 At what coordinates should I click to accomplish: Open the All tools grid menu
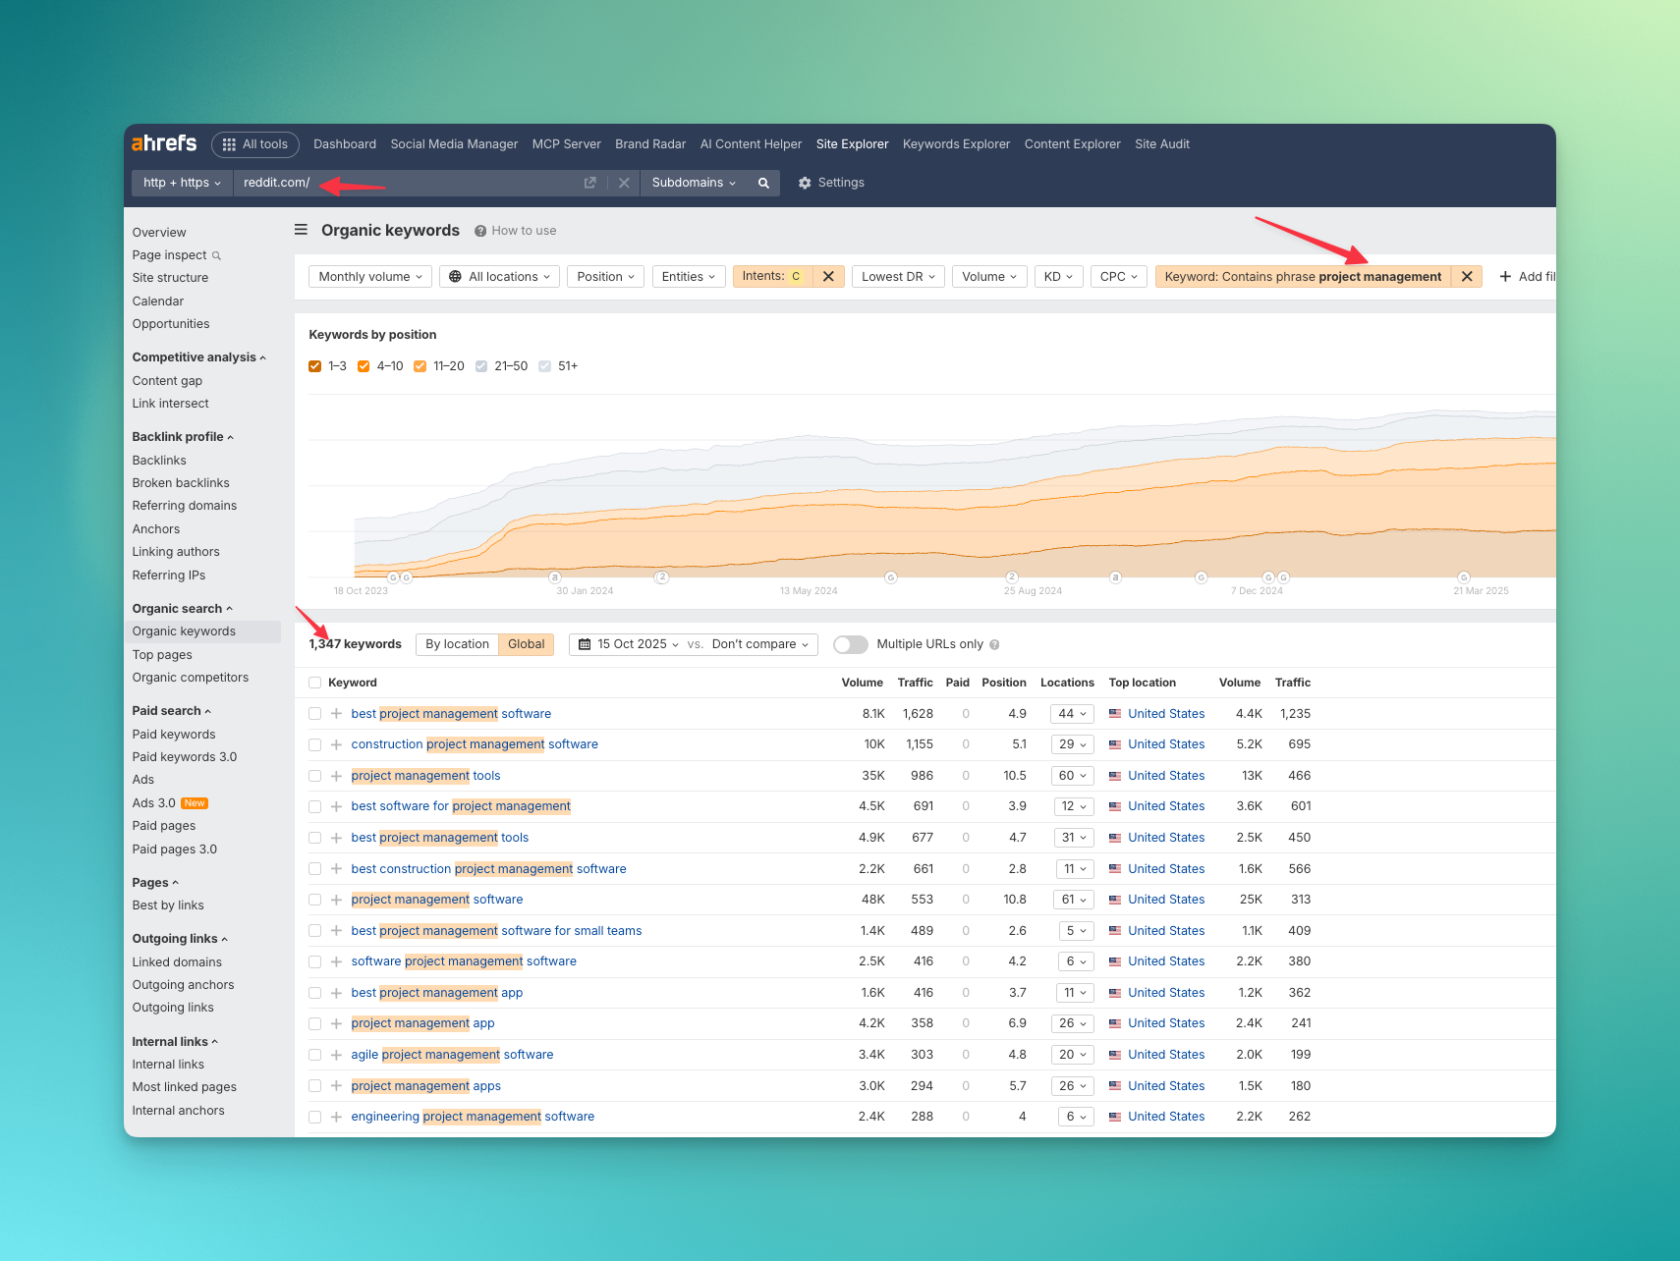(x=255, y=144)
